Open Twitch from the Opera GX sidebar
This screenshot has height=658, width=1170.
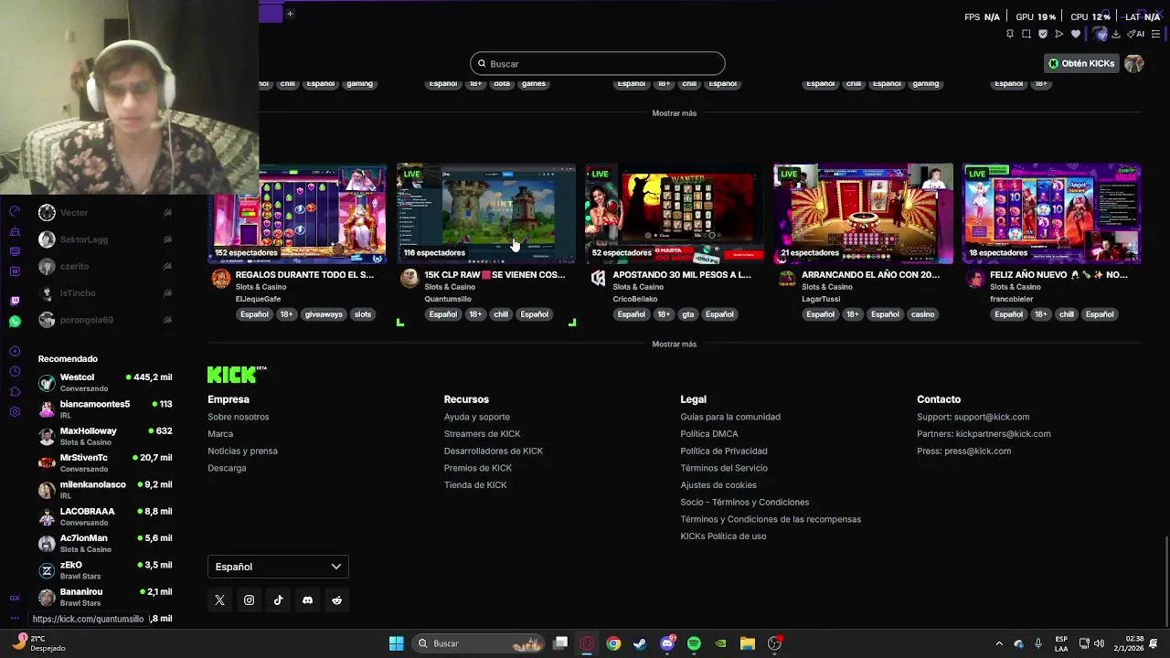(15, 301)
